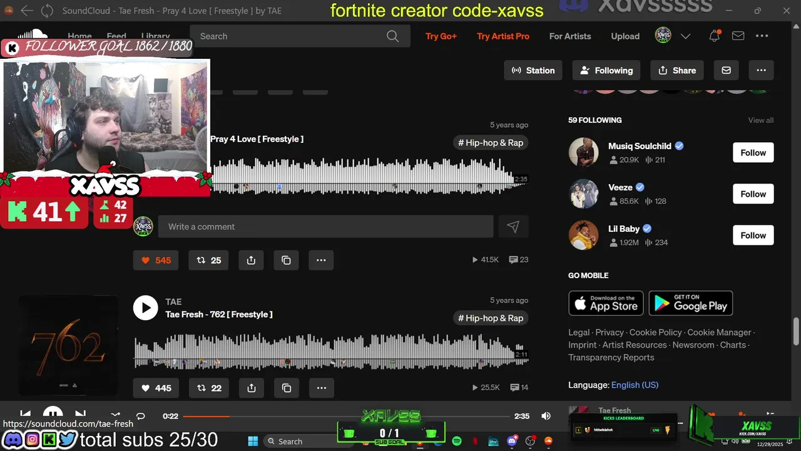Open Netflix from the taskbar
Image resolution: width=801 pixels, height=451 pixels.
[476, 441]
